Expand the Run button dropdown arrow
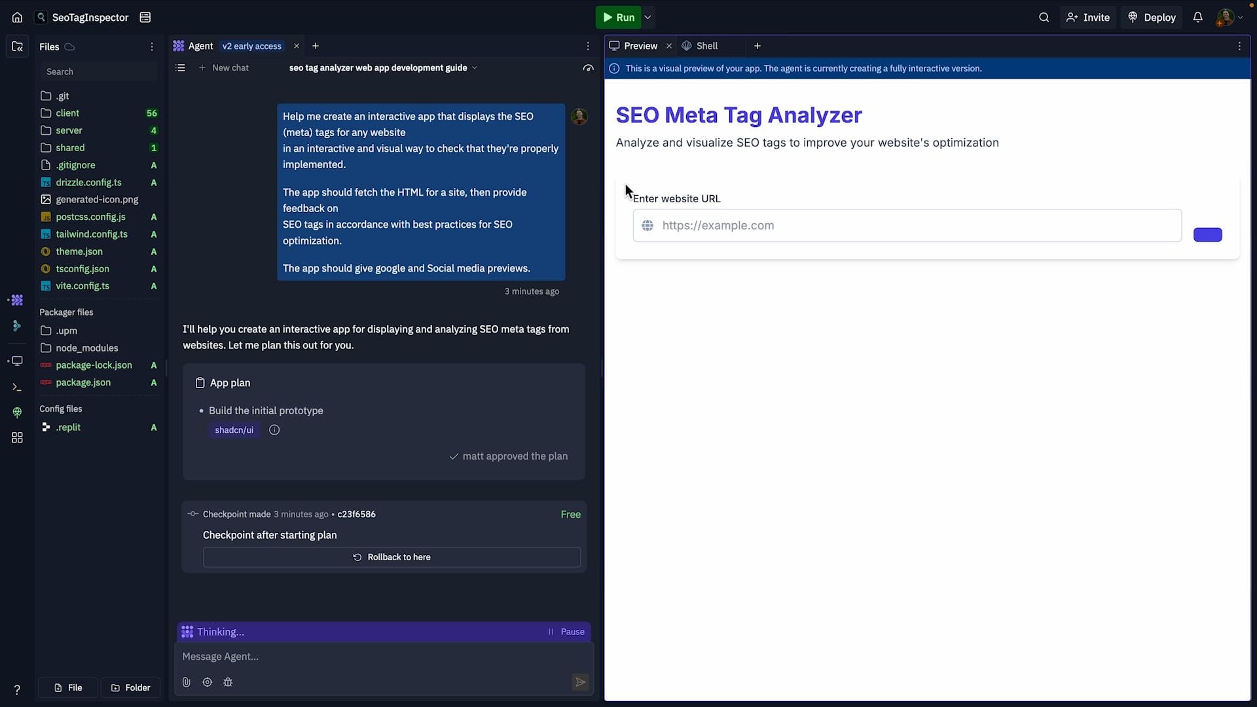1257x707 pixels. 647,18
